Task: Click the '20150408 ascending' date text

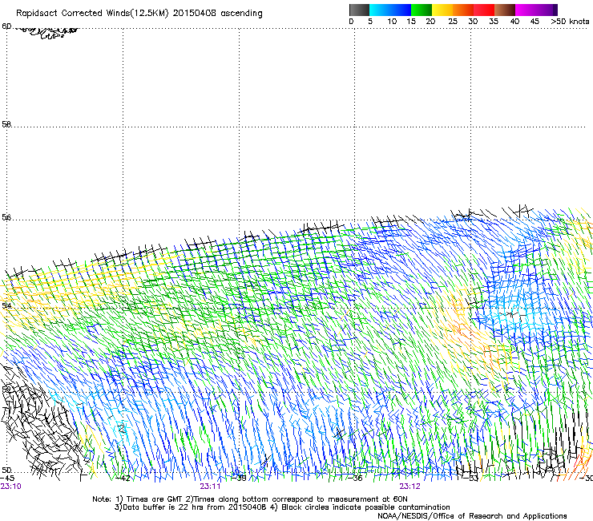Action: click(217, 14)
